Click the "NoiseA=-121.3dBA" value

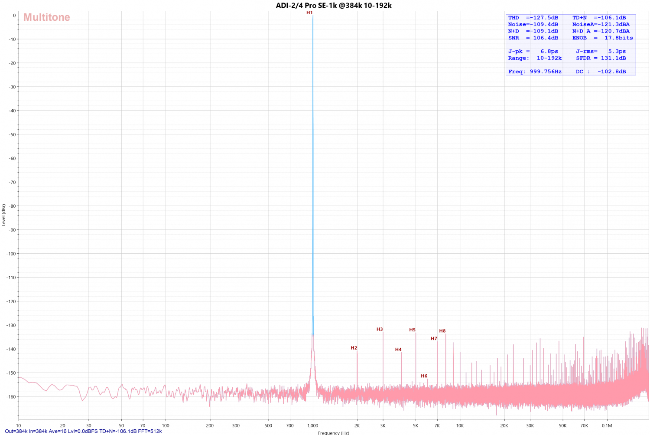pyautogui.click(x=601, y=24)
